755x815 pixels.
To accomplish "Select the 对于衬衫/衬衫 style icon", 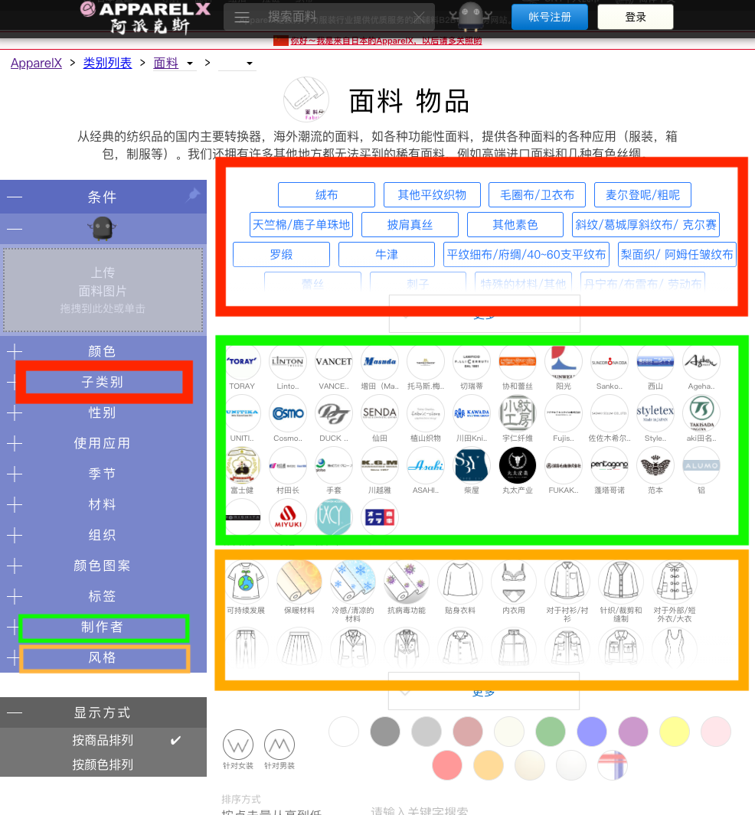I will (567, 582).
